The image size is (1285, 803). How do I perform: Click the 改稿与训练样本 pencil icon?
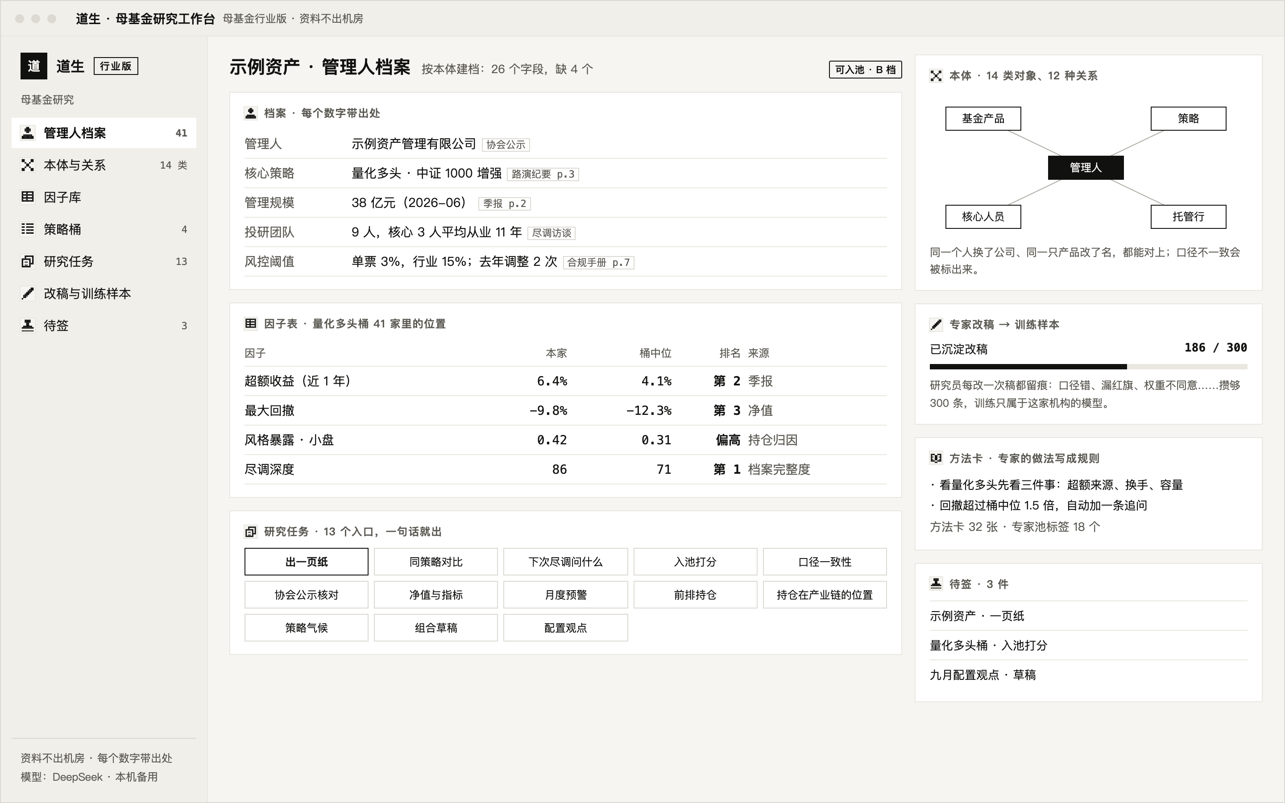[x=28, y=293]
